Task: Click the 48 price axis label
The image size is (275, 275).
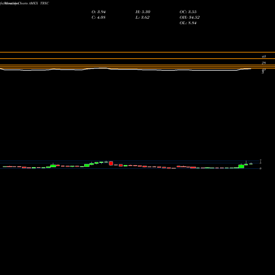Action: (x=263, y=57)
